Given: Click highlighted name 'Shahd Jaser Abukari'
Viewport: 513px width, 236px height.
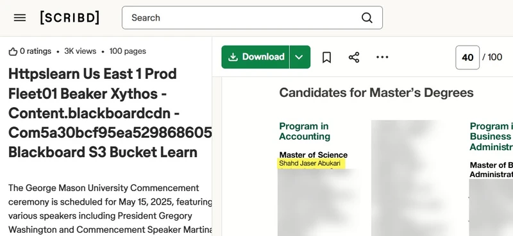Looking at the screenshot, I should [x=310, y=164].
